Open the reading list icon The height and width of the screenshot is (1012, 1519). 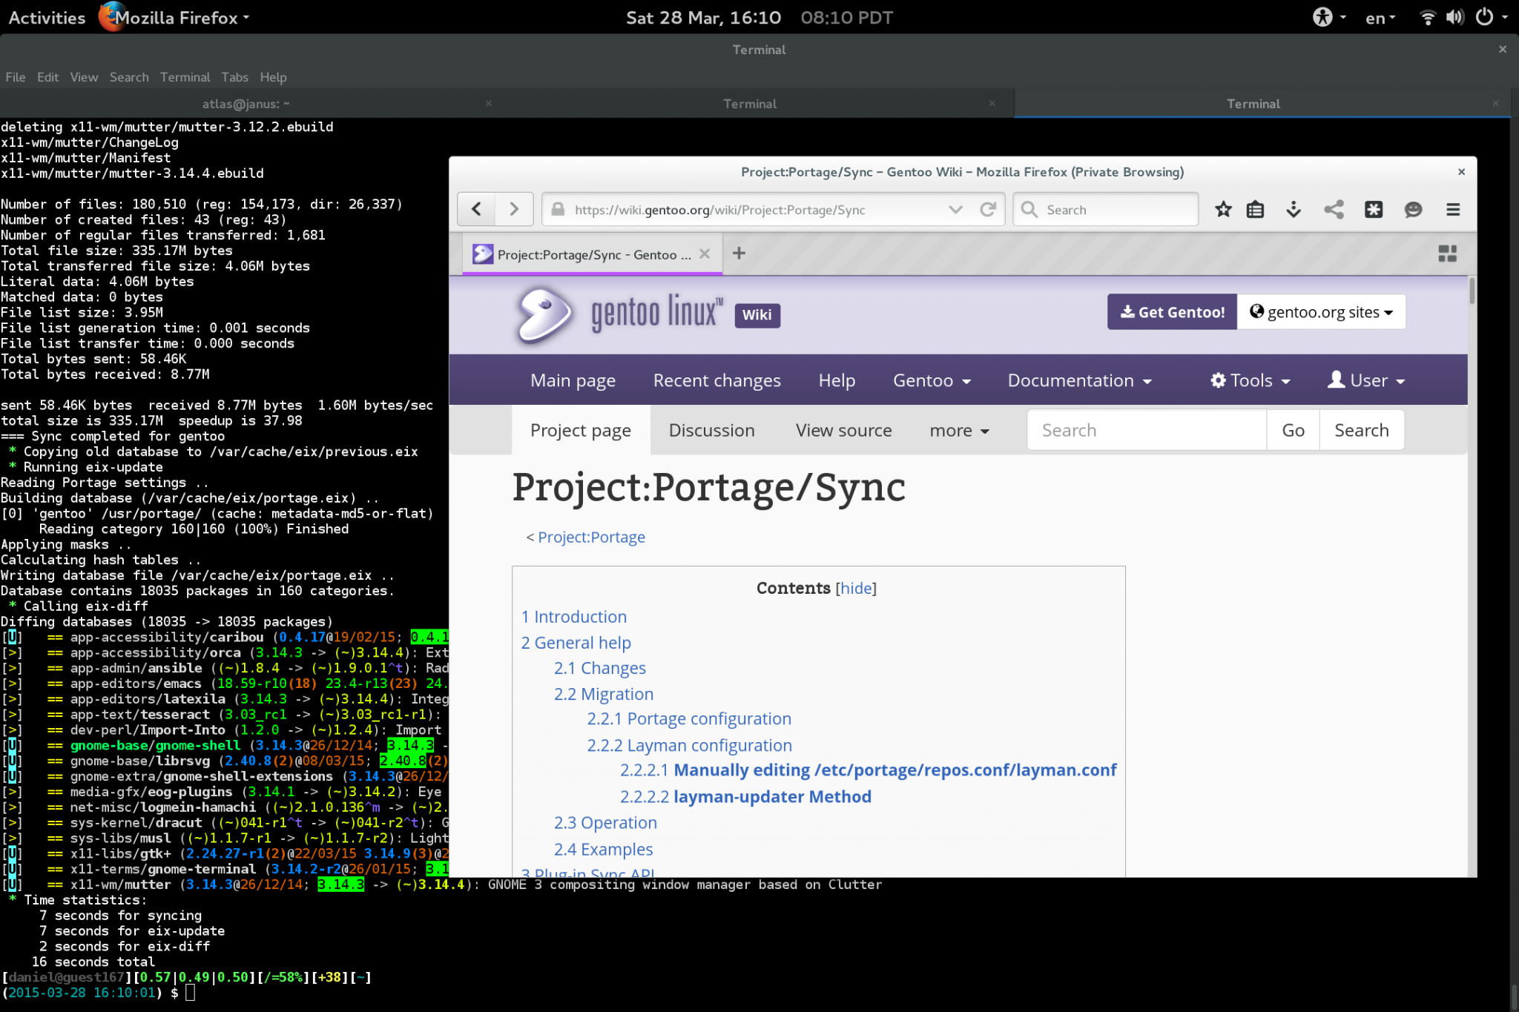coord(1255,209)
